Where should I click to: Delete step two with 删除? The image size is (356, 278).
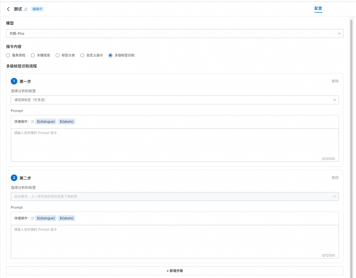pos(335,178)
